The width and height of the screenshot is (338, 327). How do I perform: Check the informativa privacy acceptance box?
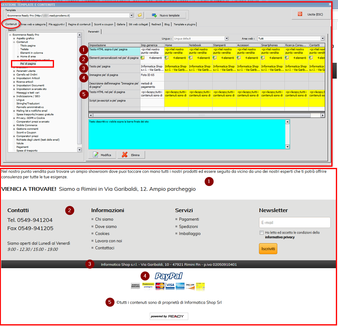[x=261, y=233]
